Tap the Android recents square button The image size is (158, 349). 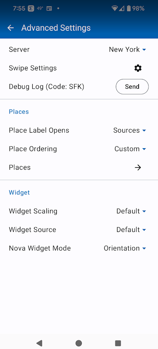pos(118,343)
